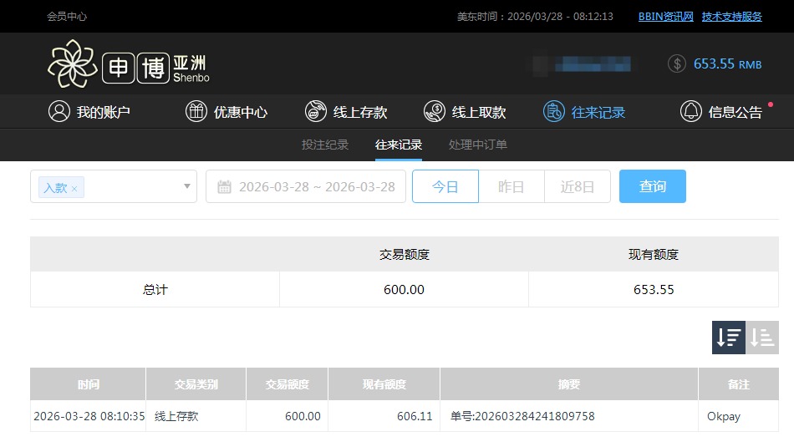Viewport: 794px width, 447px height.
Task: Expand the transaction type dropdown arrow
Action: [187, 186]
